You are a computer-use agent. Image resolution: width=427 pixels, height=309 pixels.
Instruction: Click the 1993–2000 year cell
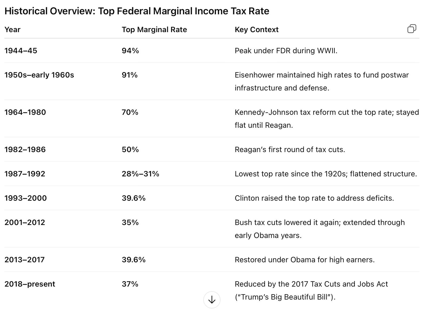tap(26, 198)
